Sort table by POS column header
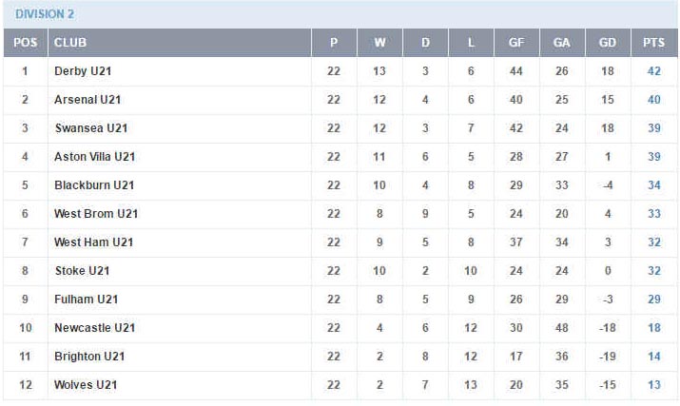The image size is (680, 406). (25, 43)
